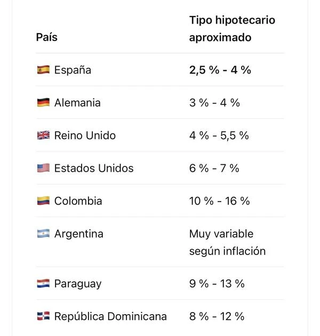Select the País column header
Viewport: 320px width, 336px height.
click(47, 37)
